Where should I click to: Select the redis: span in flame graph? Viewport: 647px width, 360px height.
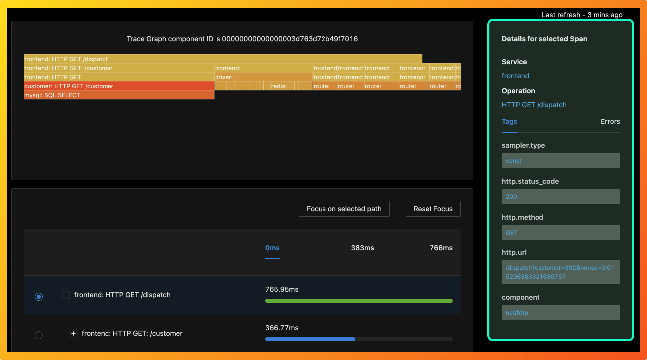coord(279,86)
